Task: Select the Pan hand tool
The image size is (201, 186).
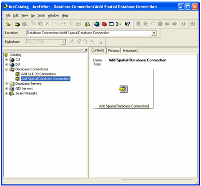Action: coord(153,24)
